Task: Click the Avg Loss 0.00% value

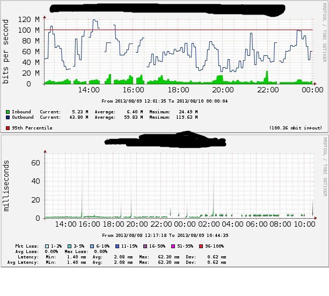Action: tap(51, 251)
